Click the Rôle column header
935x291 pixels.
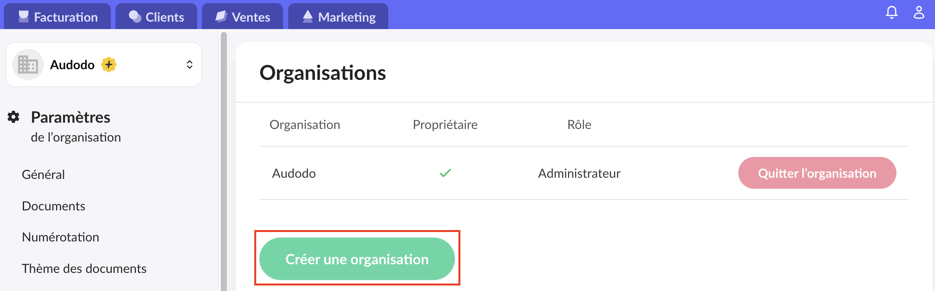coord(579,125)
